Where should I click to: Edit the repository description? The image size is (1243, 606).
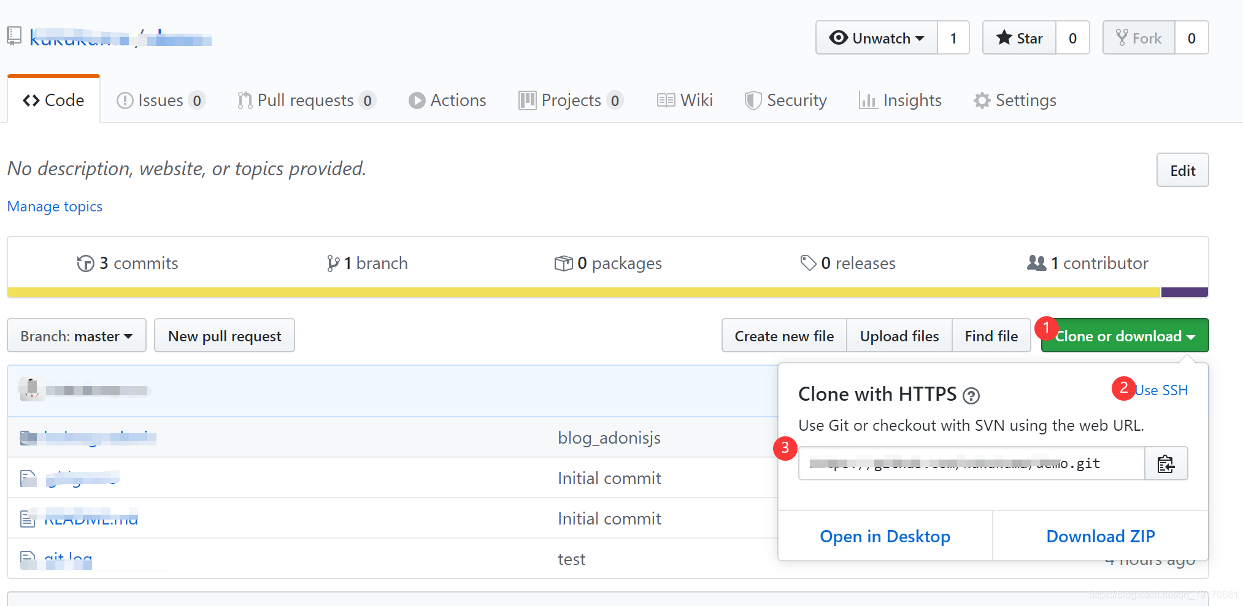(1182, 170)
